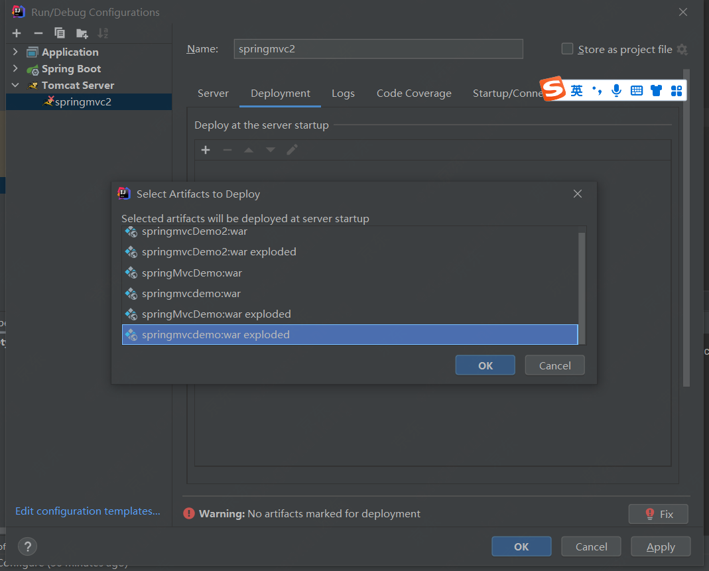
Task: Click the new folder icon in left toolbar
Action: point(82,33)
